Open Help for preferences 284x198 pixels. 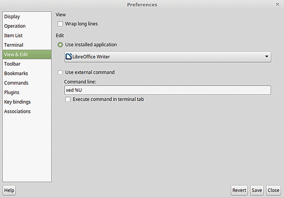coord(9,190)
